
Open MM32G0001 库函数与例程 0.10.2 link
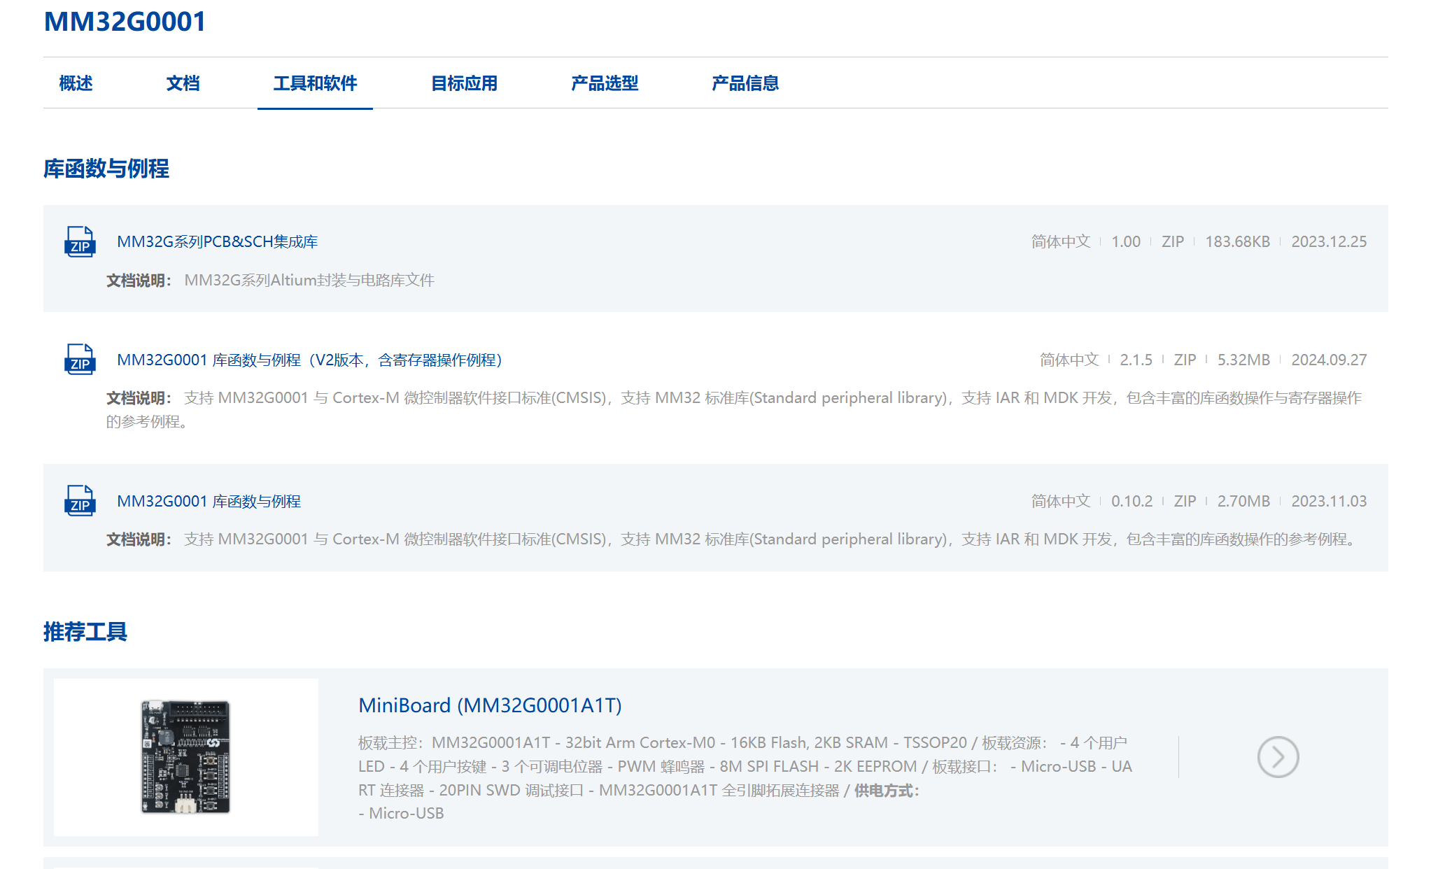pyautogui.click(x=209, y=501)
